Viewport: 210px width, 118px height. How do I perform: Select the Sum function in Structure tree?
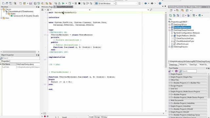tap(26, 16)
